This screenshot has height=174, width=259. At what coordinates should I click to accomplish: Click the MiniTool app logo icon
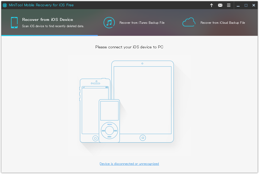click(5, 5)
